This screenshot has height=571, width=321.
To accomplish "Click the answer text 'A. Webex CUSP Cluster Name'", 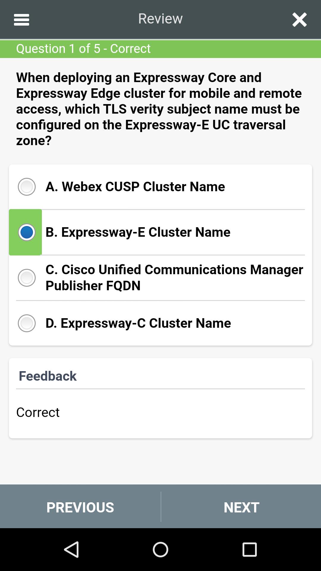I will pos(135,187).
